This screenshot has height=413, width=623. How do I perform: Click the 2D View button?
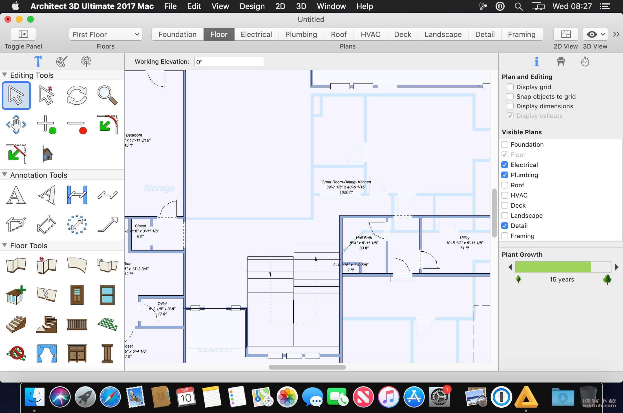(x=566, y=34)
